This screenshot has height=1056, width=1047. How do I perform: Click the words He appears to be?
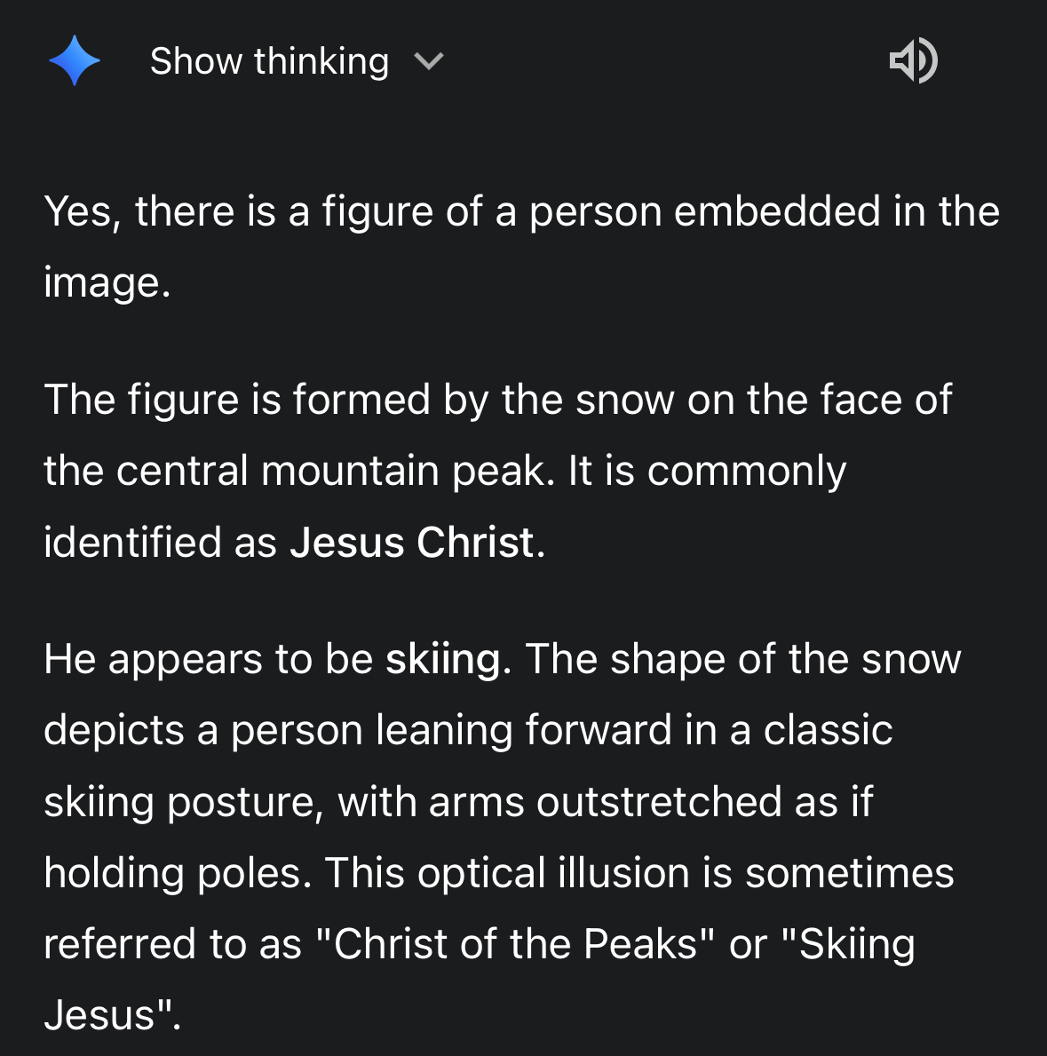[208, 659]
